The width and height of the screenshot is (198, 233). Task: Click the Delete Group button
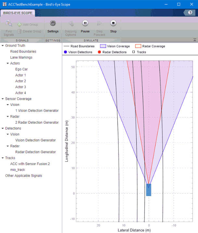point(29,31)
